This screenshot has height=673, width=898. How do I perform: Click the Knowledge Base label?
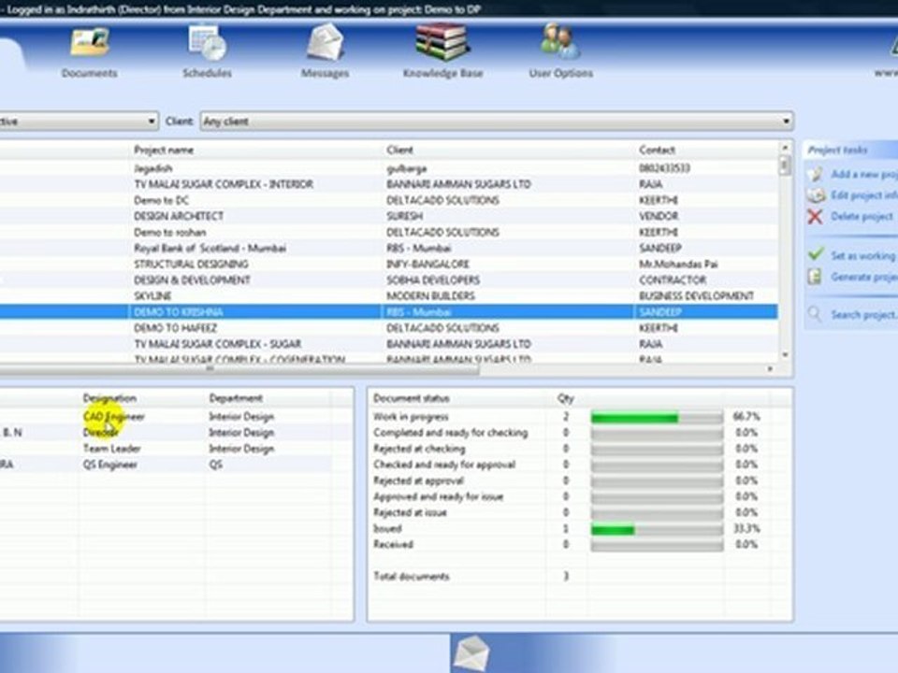click(x=442, y=73)
